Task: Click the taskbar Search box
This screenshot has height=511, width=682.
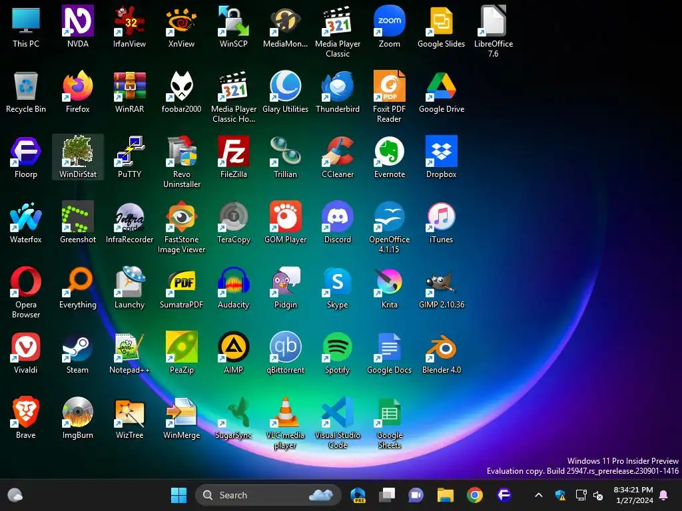Action: click(268, 495)
